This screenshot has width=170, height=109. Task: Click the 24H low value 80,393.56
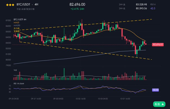pos(141,8)
